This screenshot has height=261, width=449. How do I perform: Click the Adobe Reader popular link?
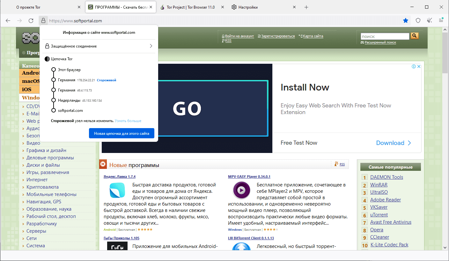[386, 200]
